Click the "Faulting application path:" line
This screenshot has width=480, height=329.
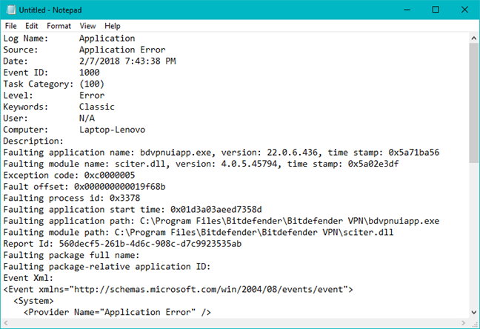coord(221,221)
